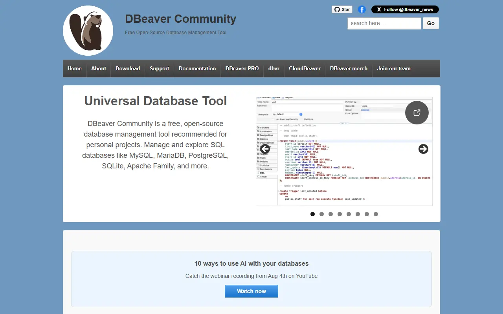The height and width of the screenshot is (314, 503).
Task: Open the Facebook page icon
Action: [x=362, y=9]
